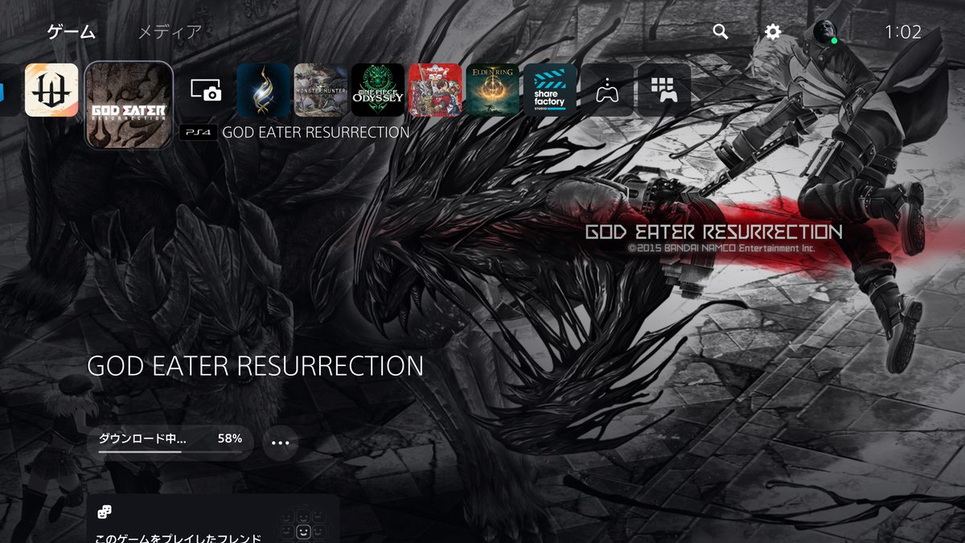Open the user profile avatar
The image size is (965, 543).
tap(825, 31)
